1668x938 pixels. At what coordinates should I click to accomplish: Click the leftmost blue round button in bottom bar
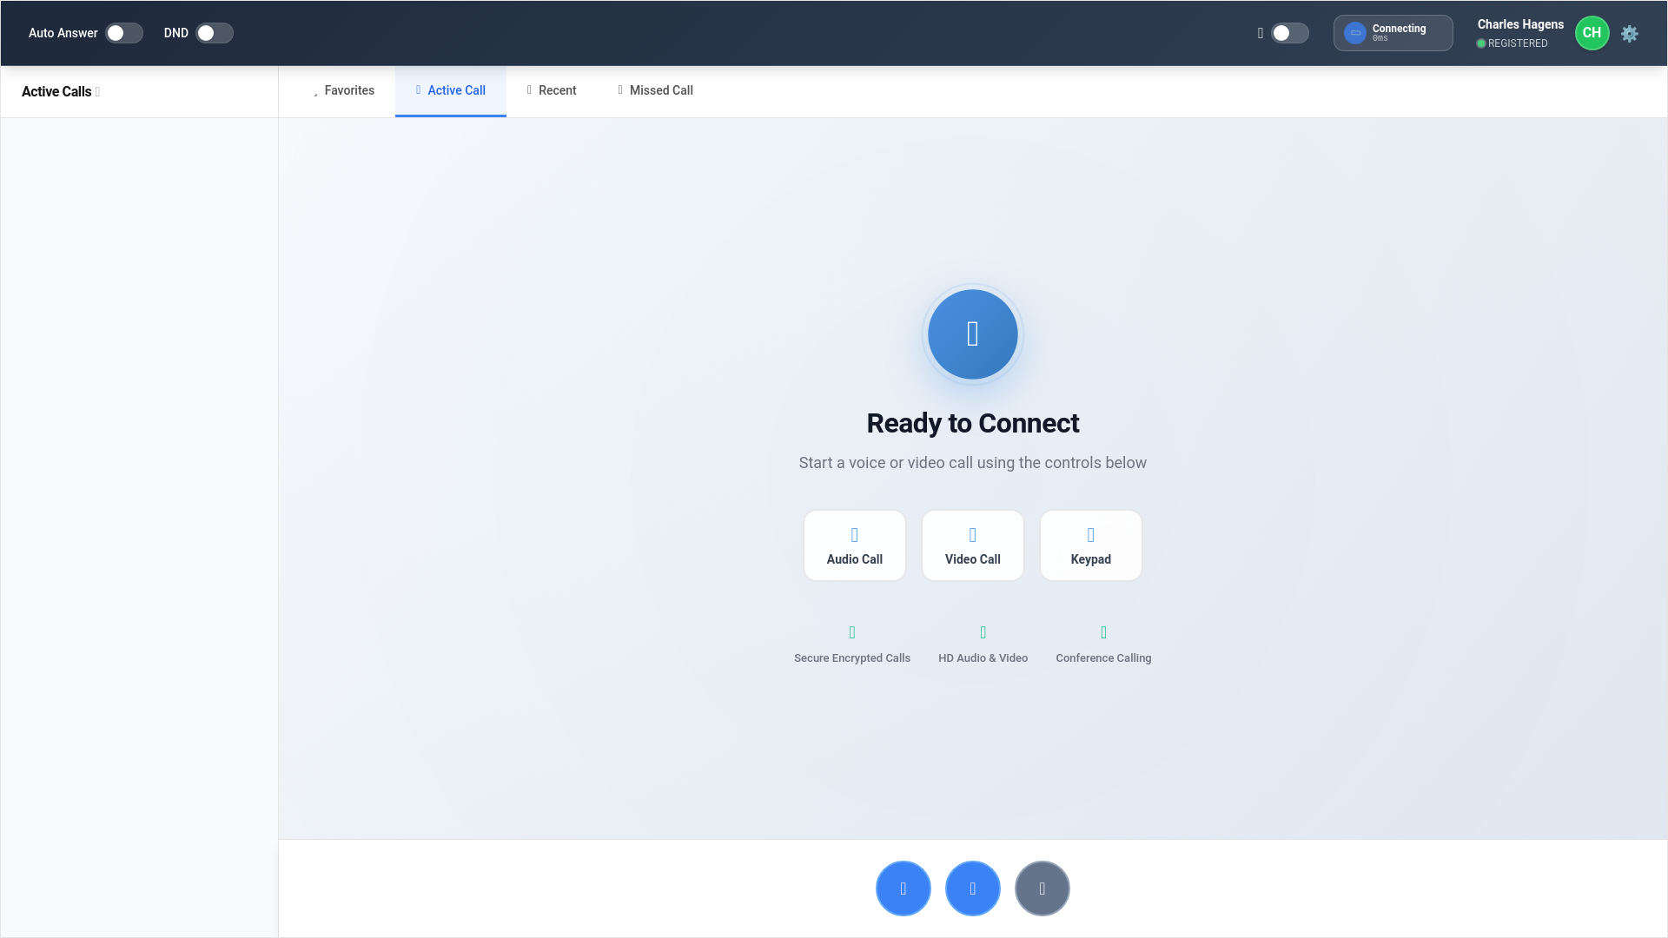pyautogui.click(x=903, y=888)
